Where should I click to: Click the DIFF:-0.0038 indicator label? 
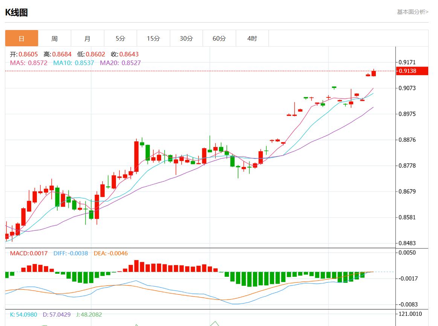pyautogui.click(x=71, y=253)
